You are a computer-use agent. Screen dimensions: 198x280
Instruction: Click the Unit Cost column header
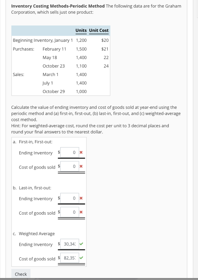[x=99, y=30]
